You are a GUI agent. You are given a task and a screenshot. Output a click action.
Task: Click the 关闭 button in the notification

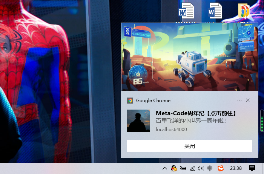click(x=189, y=146)
